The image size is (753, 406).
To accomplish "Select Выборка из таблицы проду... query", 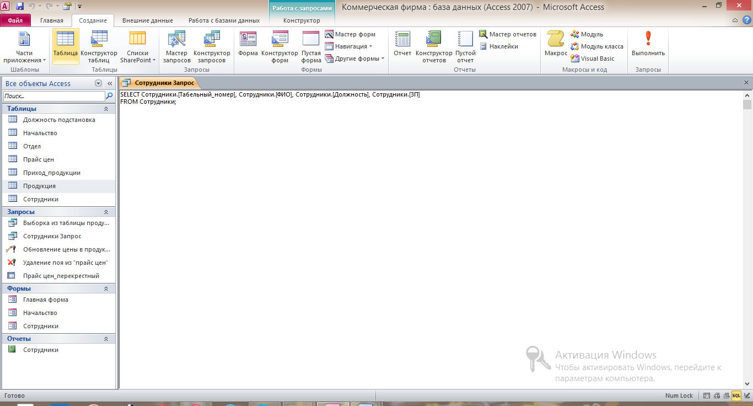I will click(x=59, y=223).
